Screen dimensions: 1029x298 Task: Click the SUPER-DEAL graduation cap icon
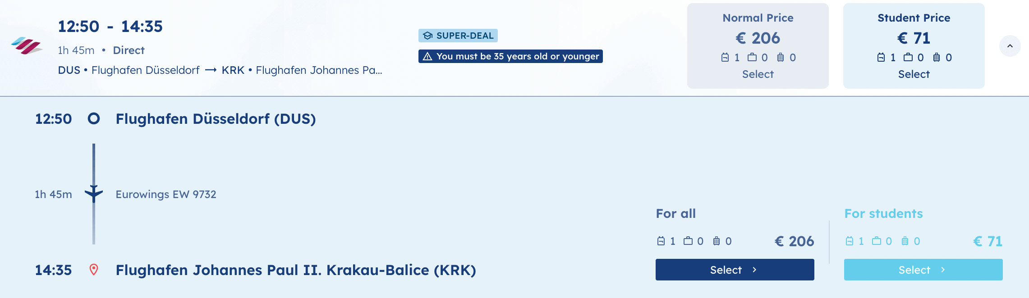tap(427, 36)
